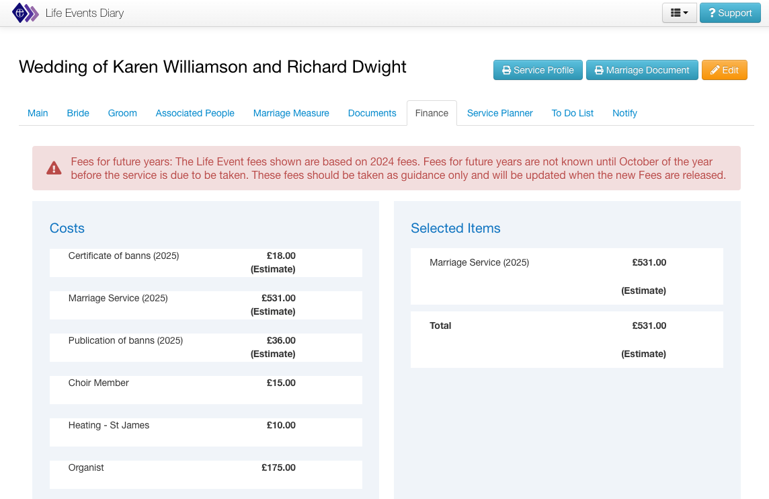This screenshot has width=769, height=499.
Task: Switch to the Main tab
Action: pos(38,113)
